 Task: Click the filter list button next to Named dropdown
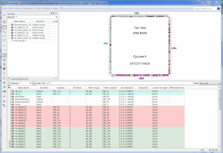[34, 83]
